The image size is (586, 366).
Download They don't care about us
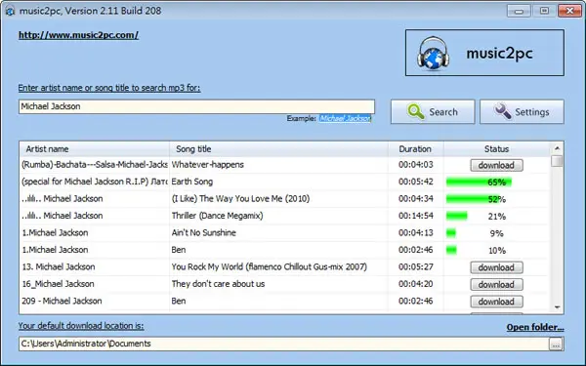pyautogui.click(x=496, y=285)
